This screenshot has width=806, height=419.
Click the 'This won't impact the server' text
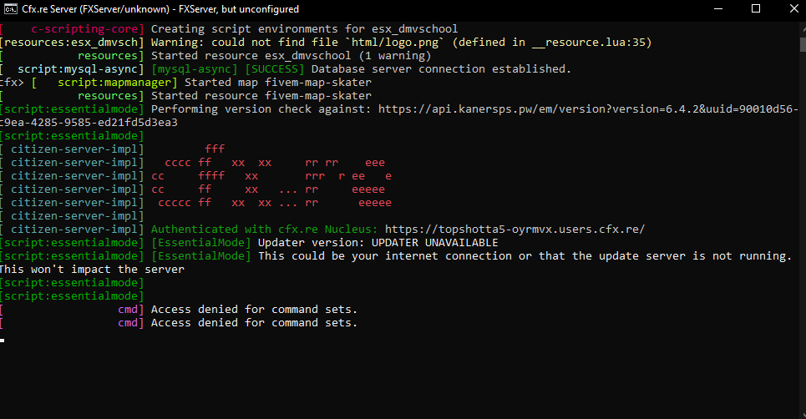pyautogui.click(x=92, y=270)
